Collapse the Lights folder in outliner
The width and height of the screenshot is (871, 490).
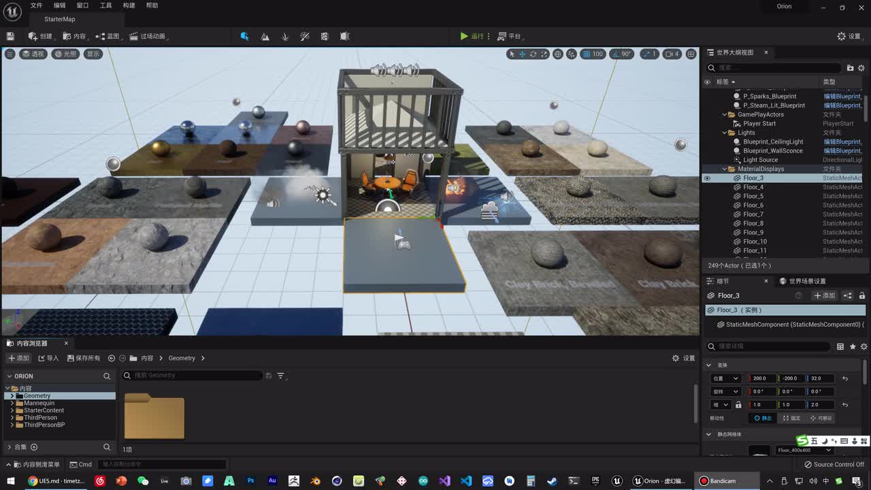[725, 133]
